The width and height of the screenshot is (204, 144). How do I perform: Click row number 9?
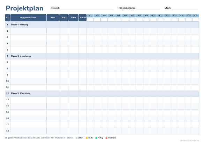(8, 75)
